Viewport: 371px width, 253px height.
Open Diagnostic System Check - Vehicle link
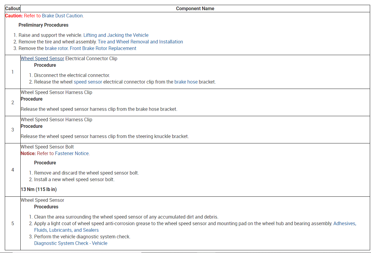[71, 243]
